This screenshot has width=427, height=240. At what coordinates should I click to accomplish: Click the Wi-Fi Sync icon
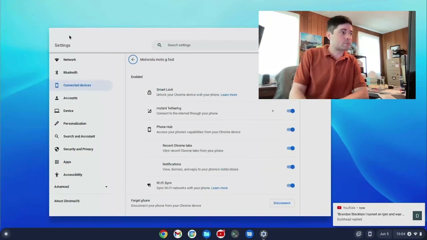149,185
